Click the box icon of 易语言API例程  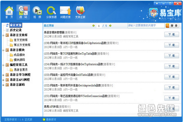[x=7, y=80]
